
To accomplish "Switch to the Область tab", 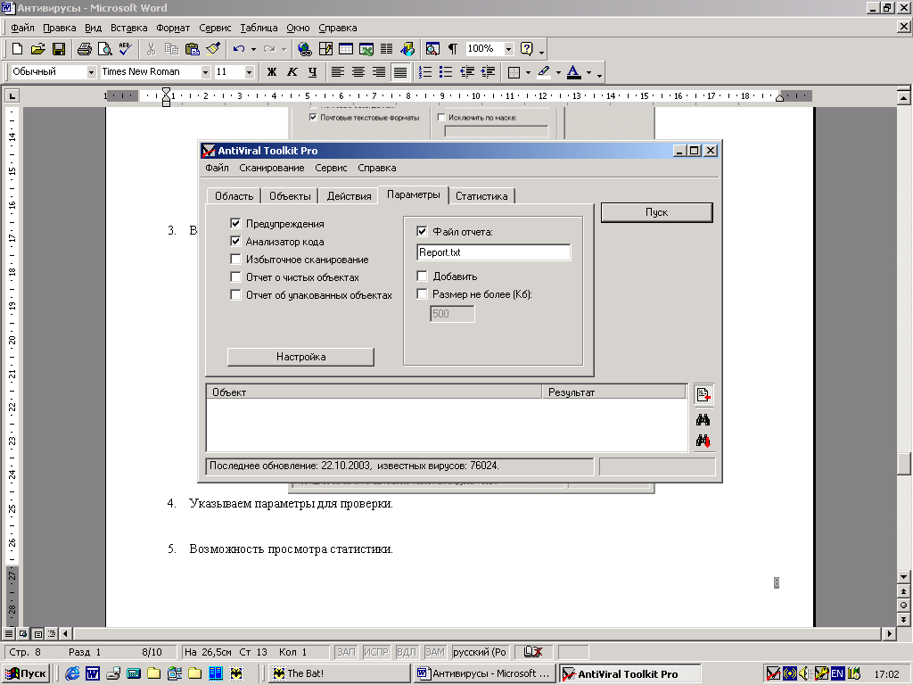I will (x=234, y=195).
